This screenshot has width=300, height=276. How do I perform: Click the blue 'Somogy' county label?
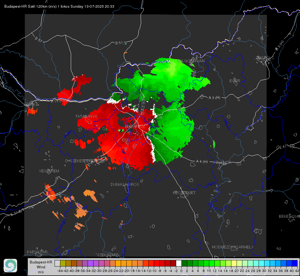62,226
